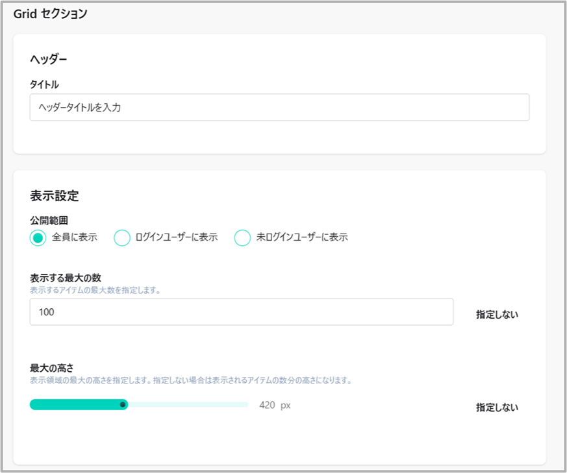567x473 pixels.
Task: Click the ヘッダー card heading
Action: point(49,59)
